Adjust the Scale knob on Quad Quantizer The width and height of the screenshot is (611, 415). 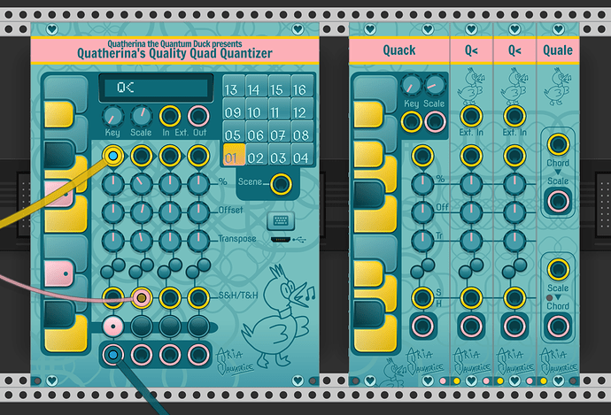(x=141, y=117)
